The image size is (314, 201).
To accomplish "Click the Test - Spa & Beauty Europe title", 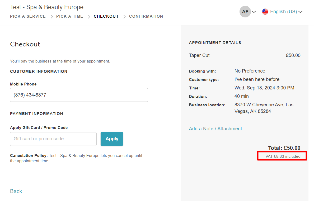I will coord(47,7).
